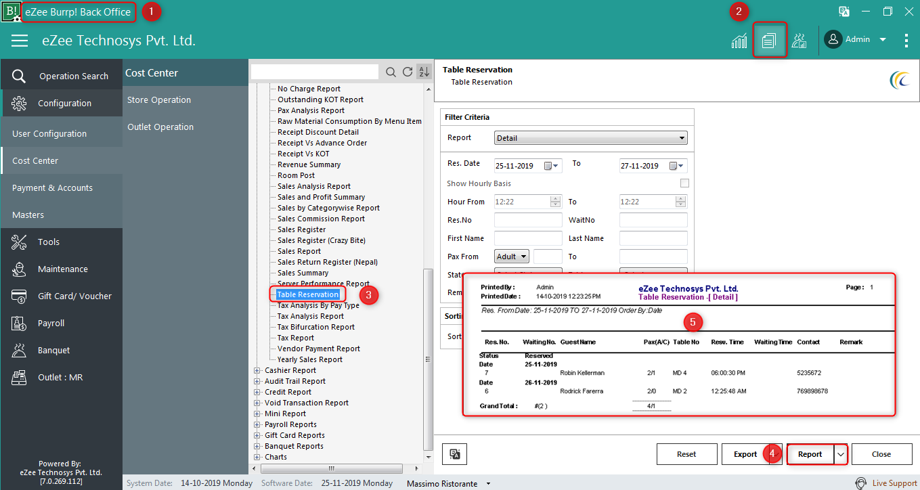The height and width of the screenshot is (490, 920).
Task: Enable the Show Hourly Basis checkbox
Action: [x=684, y=183]
